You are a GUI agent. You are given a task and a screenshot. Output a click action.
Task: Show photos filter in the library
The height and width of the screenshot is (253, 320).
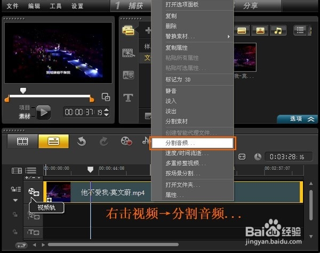point(260,30)
